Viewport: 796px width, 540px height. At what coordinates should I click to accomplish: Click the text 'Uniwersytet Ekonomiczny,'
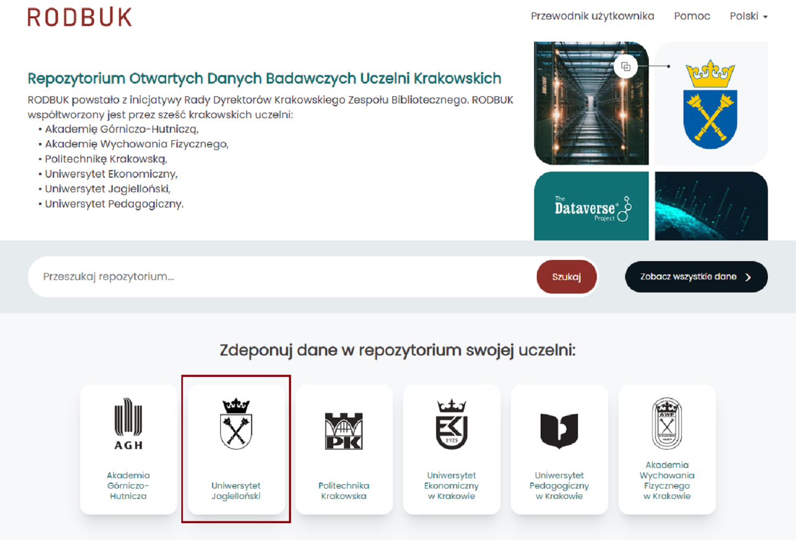click(111, 174)
